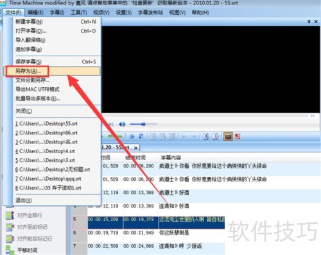The width and height of the screenshot is (321, 255).
Task: Click the second grayed dropdown arrow in toolbar
Action: coord(194,136)
